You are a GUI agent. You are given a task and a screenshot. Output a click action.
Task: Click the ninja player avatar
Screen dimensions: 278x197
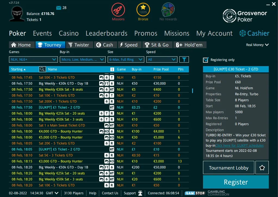pyautogui.click(x=17, y=14)
